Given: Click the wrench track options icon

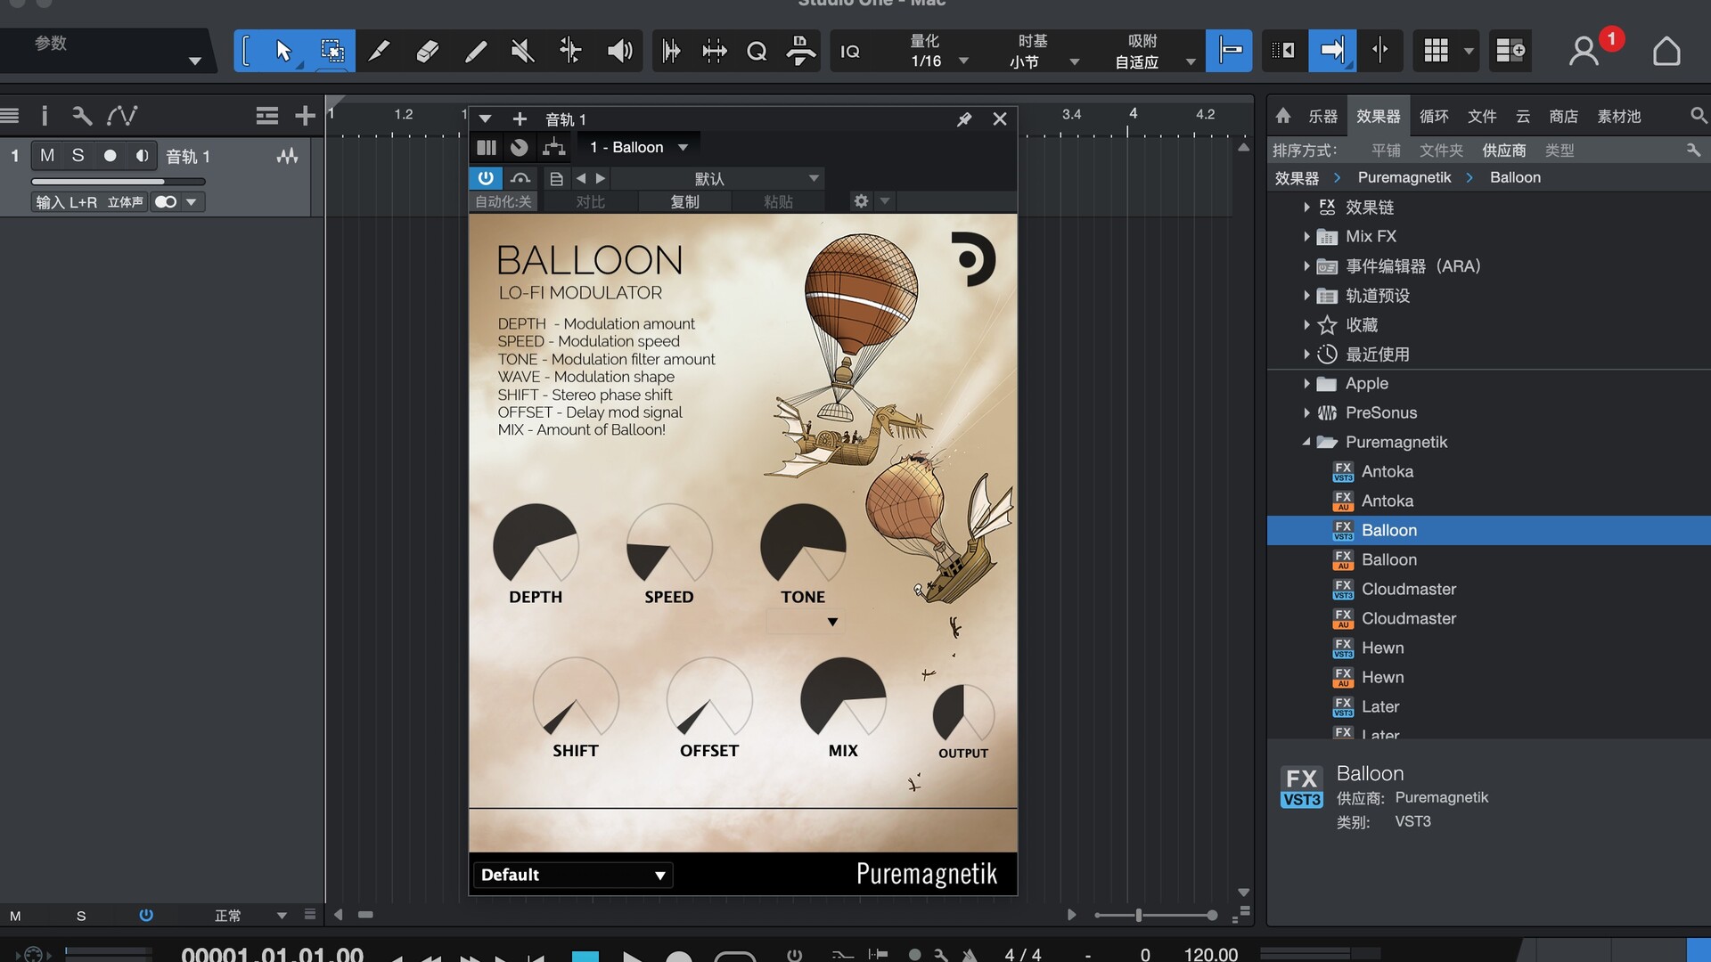Looking at the screenshot, I should (x=81, y=116).
